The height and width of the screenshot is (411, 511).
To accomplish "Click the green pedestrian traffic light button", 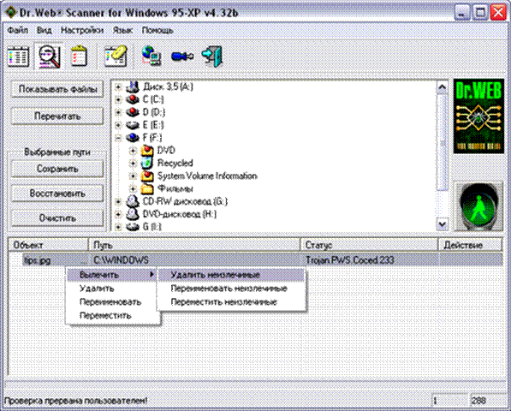I will [478, 206].
